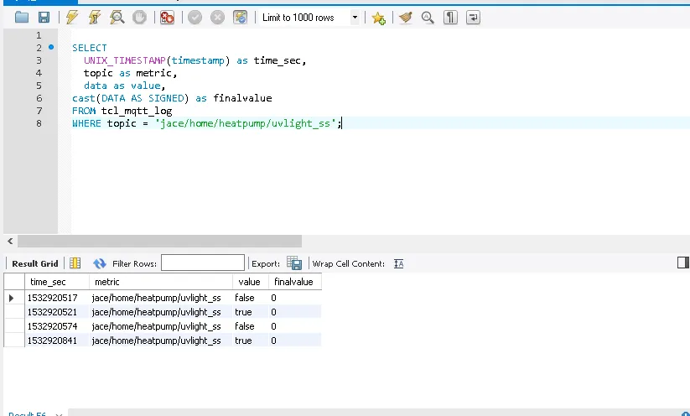
Task: Click the grid columns icon beside Result Grid
Action: [x=75, y=263]
